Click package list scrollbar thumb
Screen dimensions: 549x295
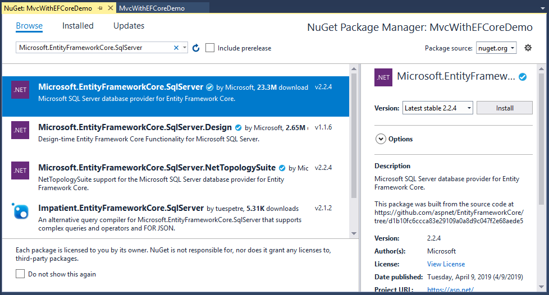354,135
